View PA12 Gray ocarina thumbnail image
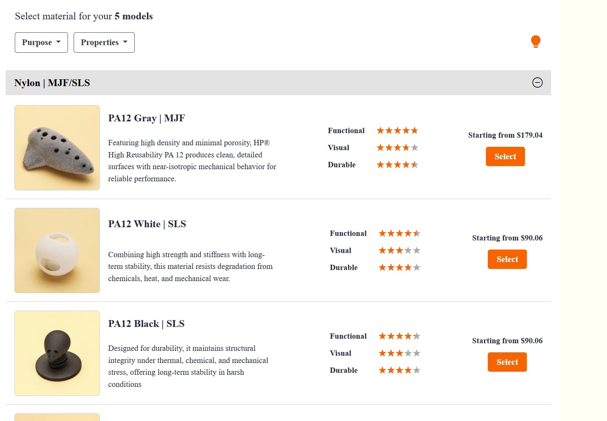The height and width of the screenshot is (421, 607). (57, 148)
